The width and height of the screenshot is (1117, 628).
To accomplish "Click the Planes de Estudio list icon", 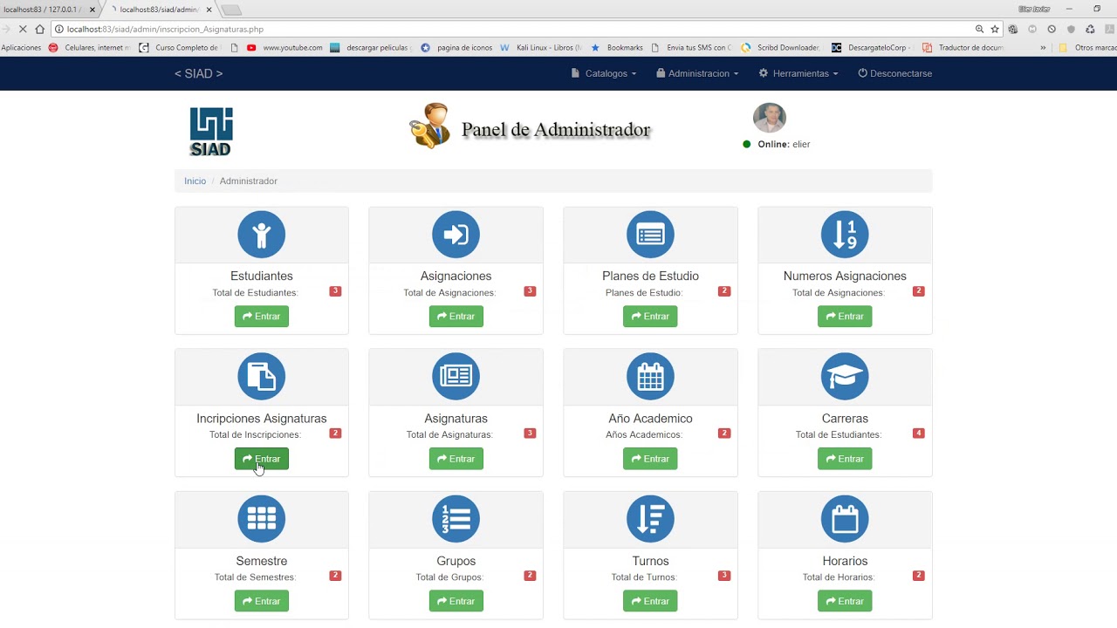I will 650,235.
